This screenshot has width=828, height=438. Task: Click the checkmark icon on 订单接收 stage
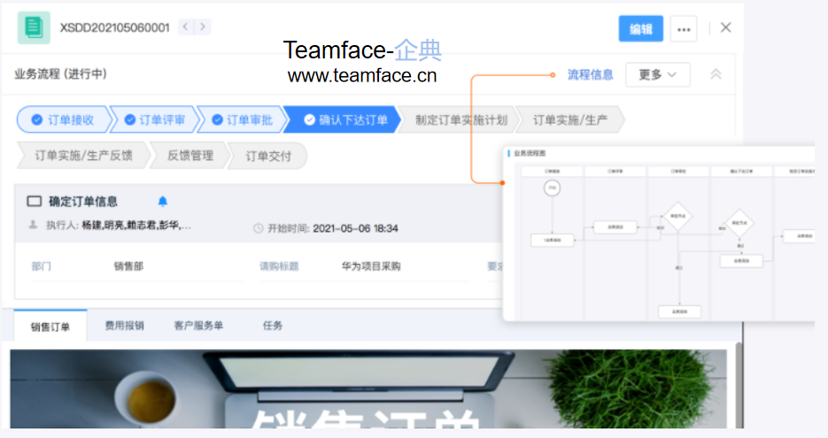pyautogui.click(x=37, y=119)
